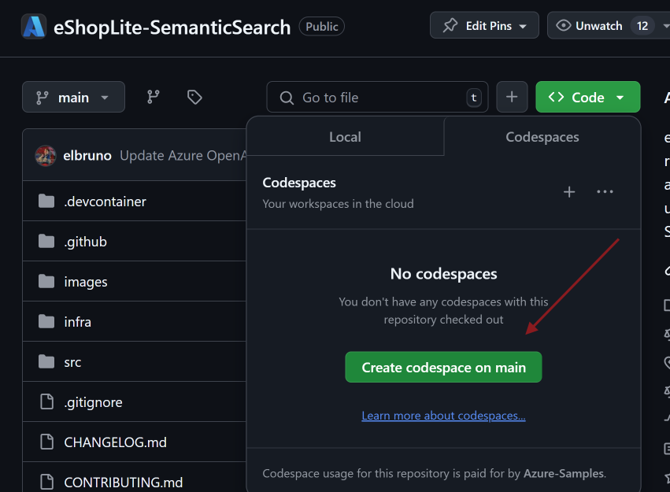Open the .gitignore file
The image size is (670, 492).
(93, 402)
